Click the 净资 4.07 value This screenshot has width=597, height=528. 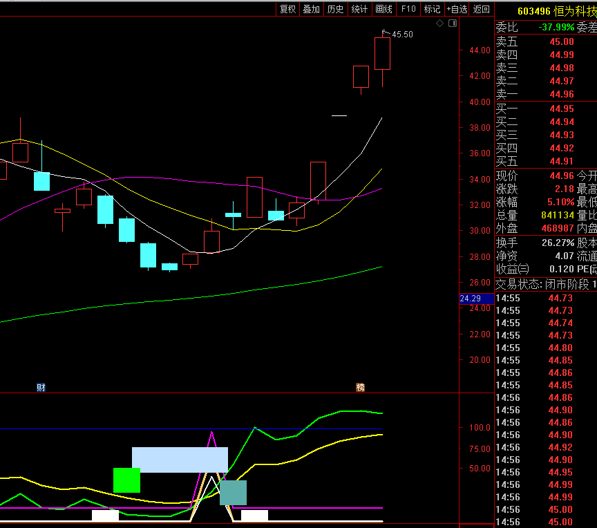click(565, 256)
